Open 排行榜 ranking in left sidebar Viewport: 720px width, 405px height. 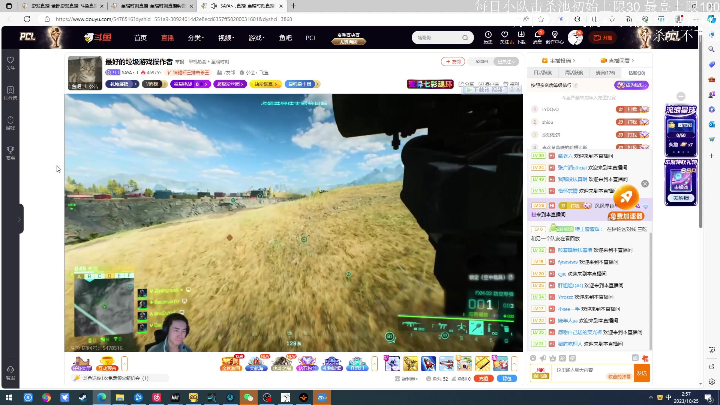[10, 93]
